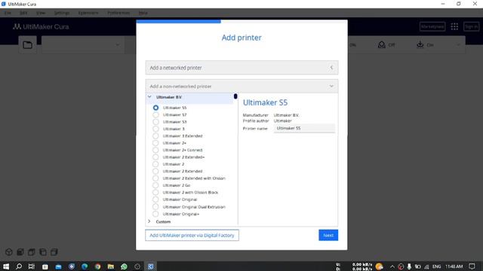
Task: Open the File menu
Action: [8, 13]
